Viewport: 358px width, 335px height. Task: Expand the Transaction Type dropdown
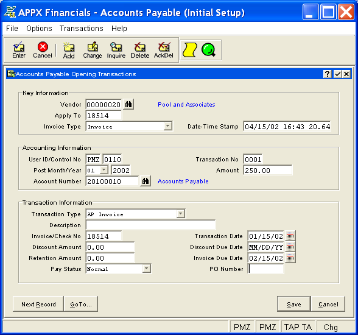coord(181,214)
